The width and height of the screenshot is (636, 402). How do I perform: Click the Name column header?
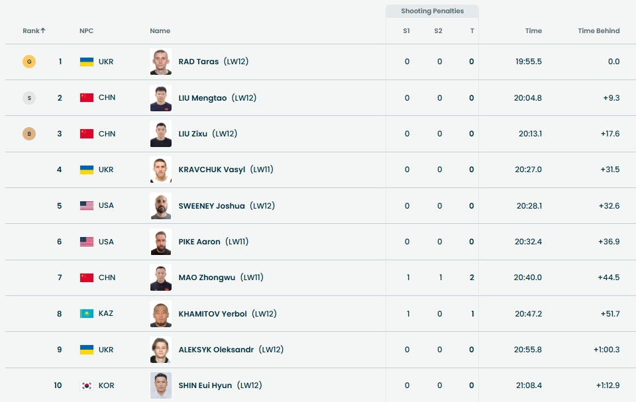(x=160, y=31)
